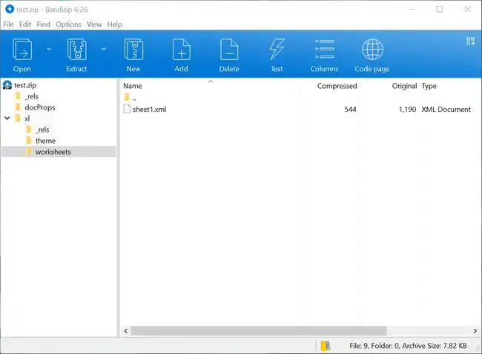Screen dimensions: 482x354
Task: Click the Extract toolbar icon
Action: coord(76,49)
